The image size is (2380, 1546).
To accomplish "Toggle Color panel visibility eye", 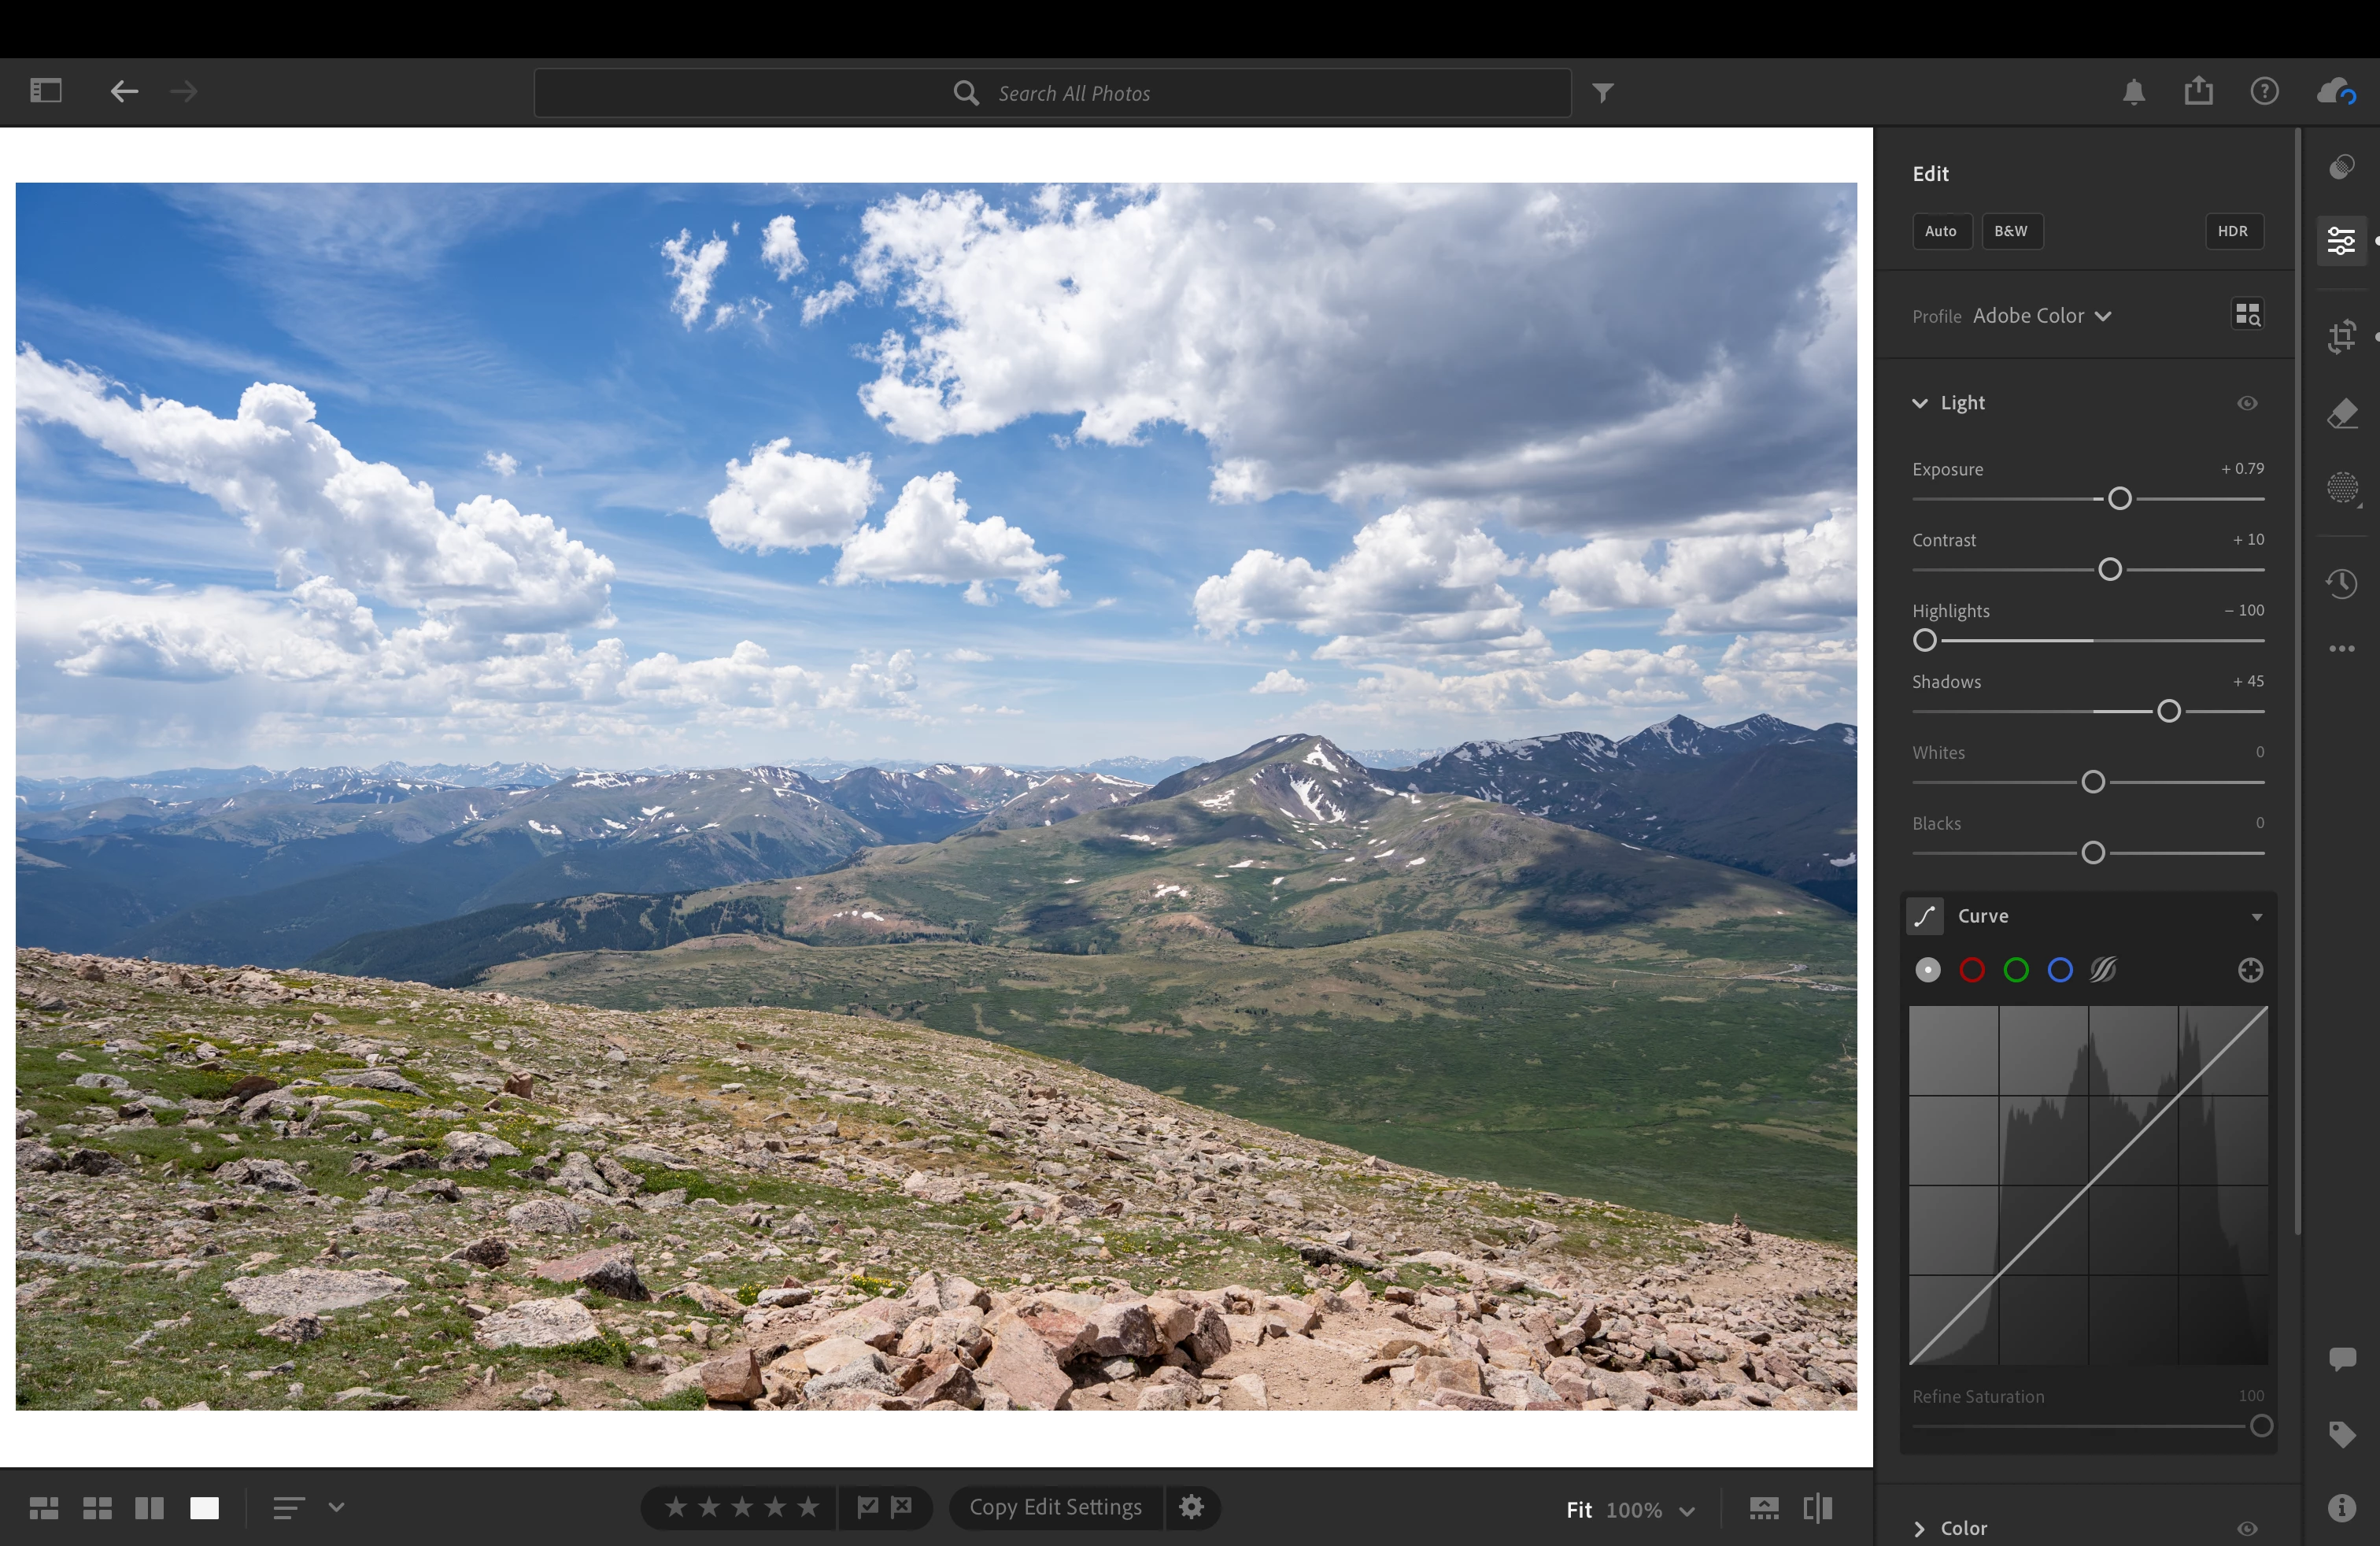I will (2247, 1528).
